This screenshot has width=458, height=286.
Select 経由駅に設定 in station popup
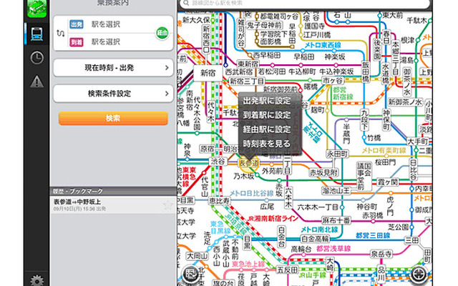tap(267, 129)
